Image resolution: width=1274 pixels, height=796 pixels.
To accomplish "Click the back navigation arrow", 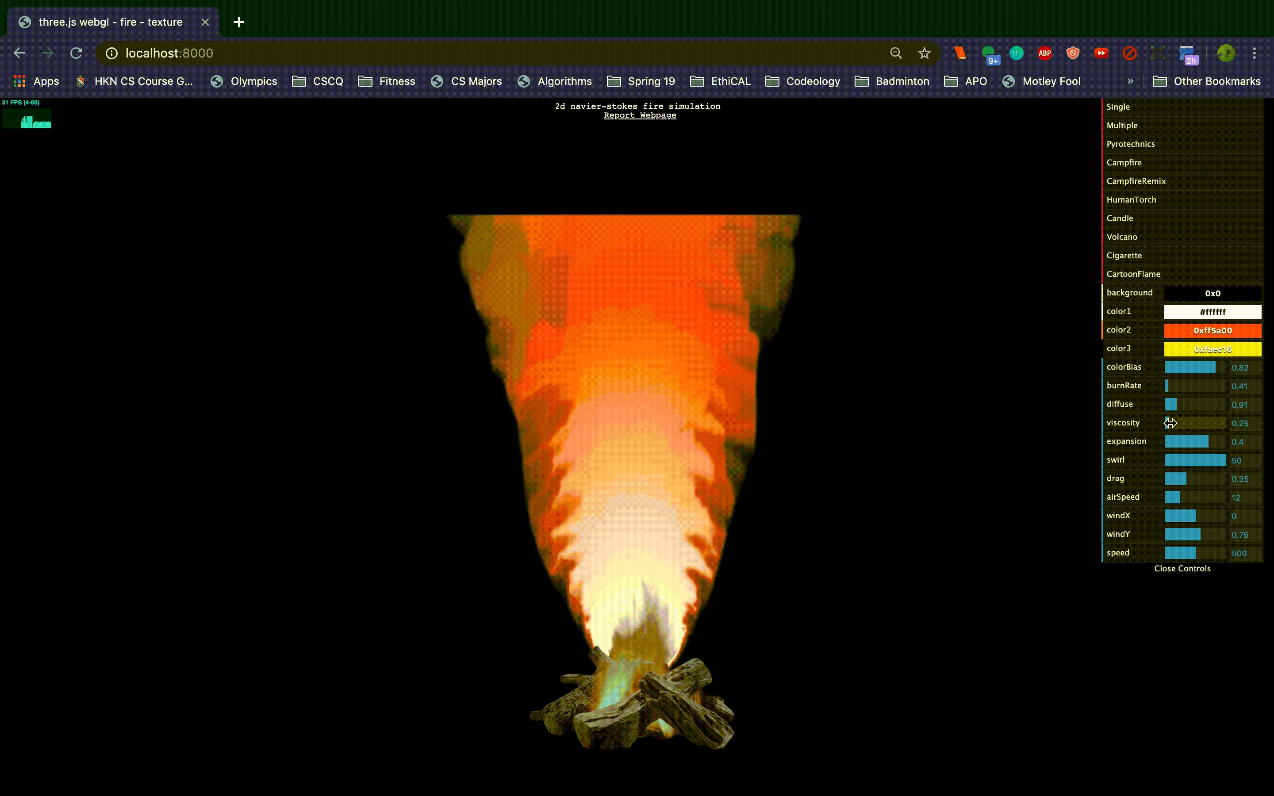I will (19, 53).
